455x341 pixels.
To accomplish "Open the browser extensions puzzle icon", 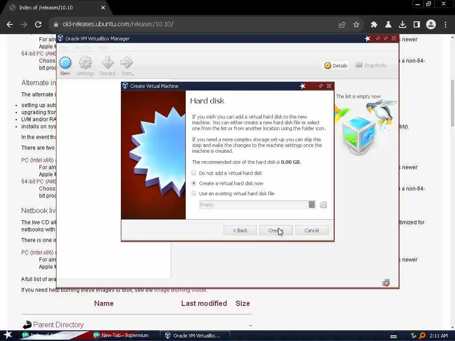I will coord(374,25).
